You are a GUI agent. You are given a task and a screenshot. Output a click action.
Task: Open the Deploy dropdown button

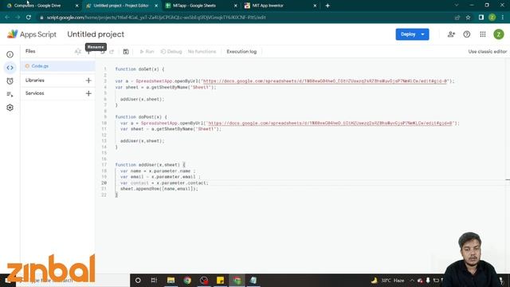pyautogui.click(x=412, y=34)
